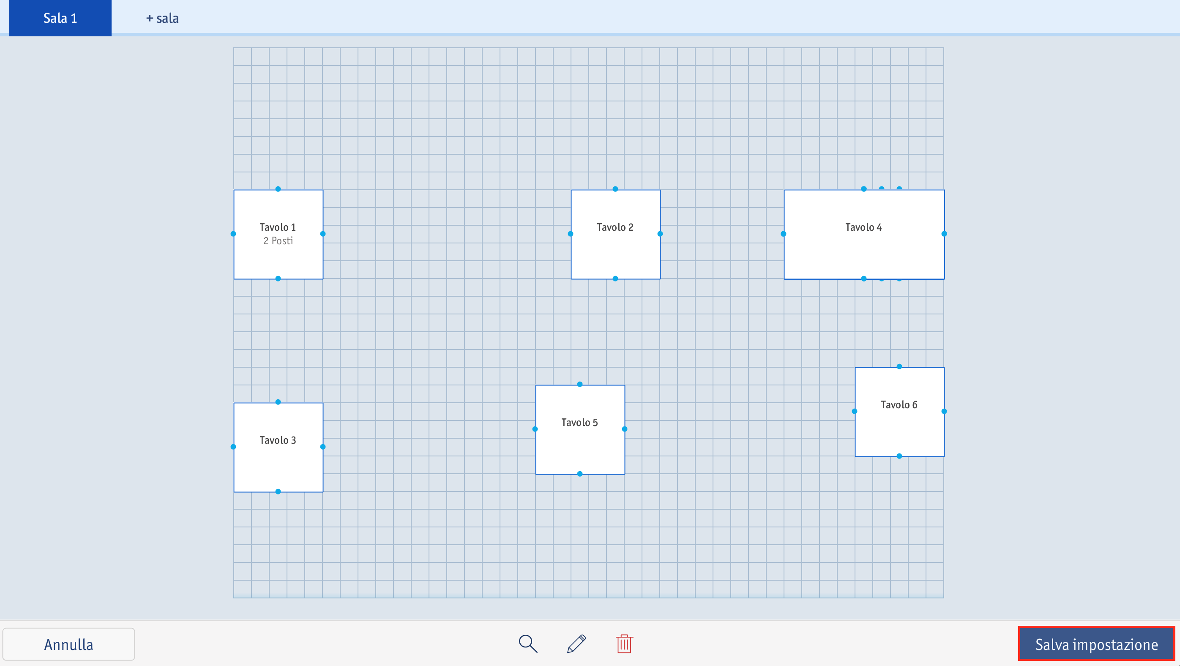The image size is (1180, 666).
Task: Click the Annulla button
Action: (x=69, y=644)
